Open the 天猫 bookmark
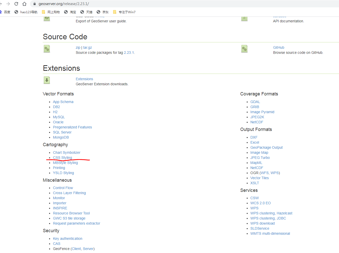339x253 pixels. (x=86, y=12)
